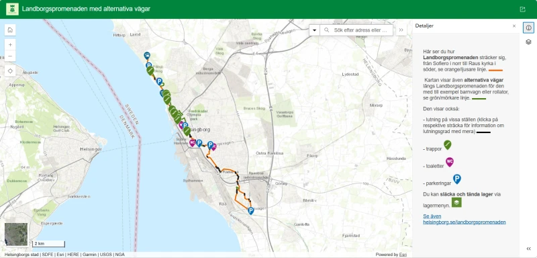
Task: Click the green layers legend icon in details
Action: [456, 202]
